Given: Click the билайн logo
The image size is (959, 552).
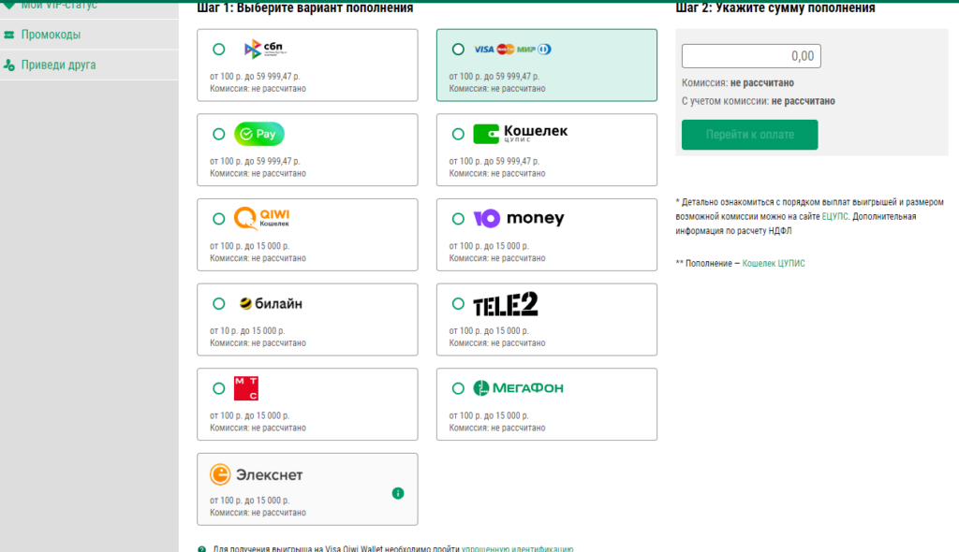Looking at the screenshot, I should [x=271, y=304].
